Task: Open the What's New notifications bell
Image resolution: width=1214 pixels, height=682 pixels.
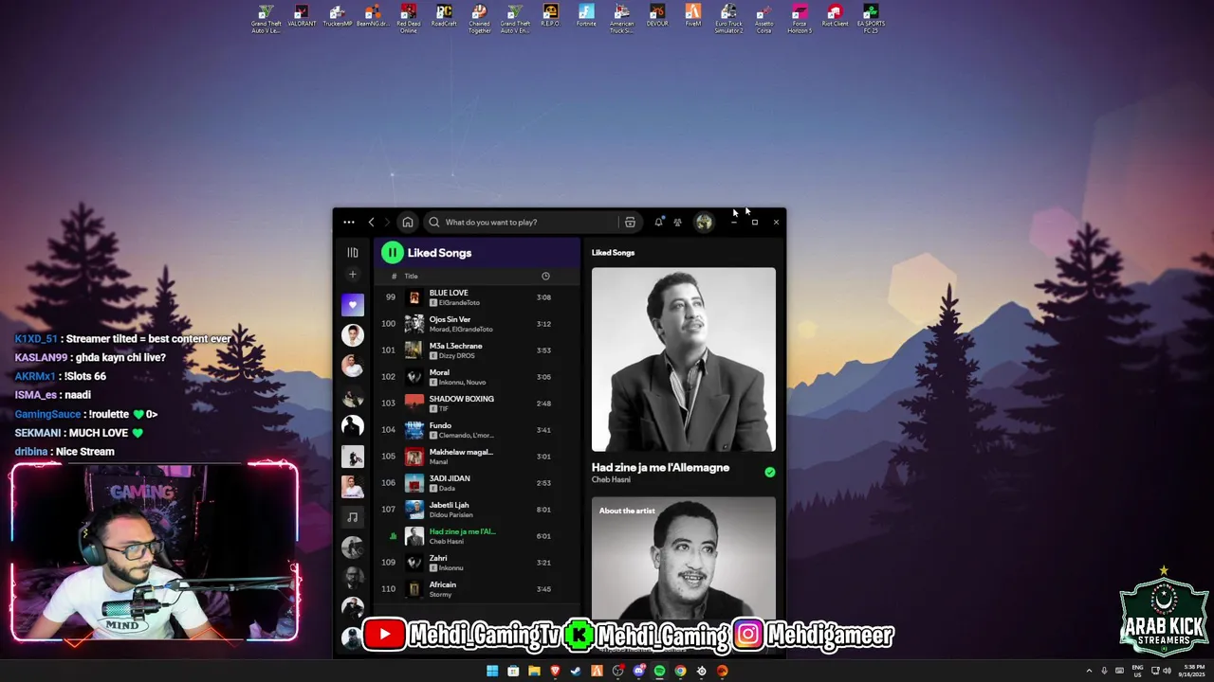Action: [x=658, y=223]
